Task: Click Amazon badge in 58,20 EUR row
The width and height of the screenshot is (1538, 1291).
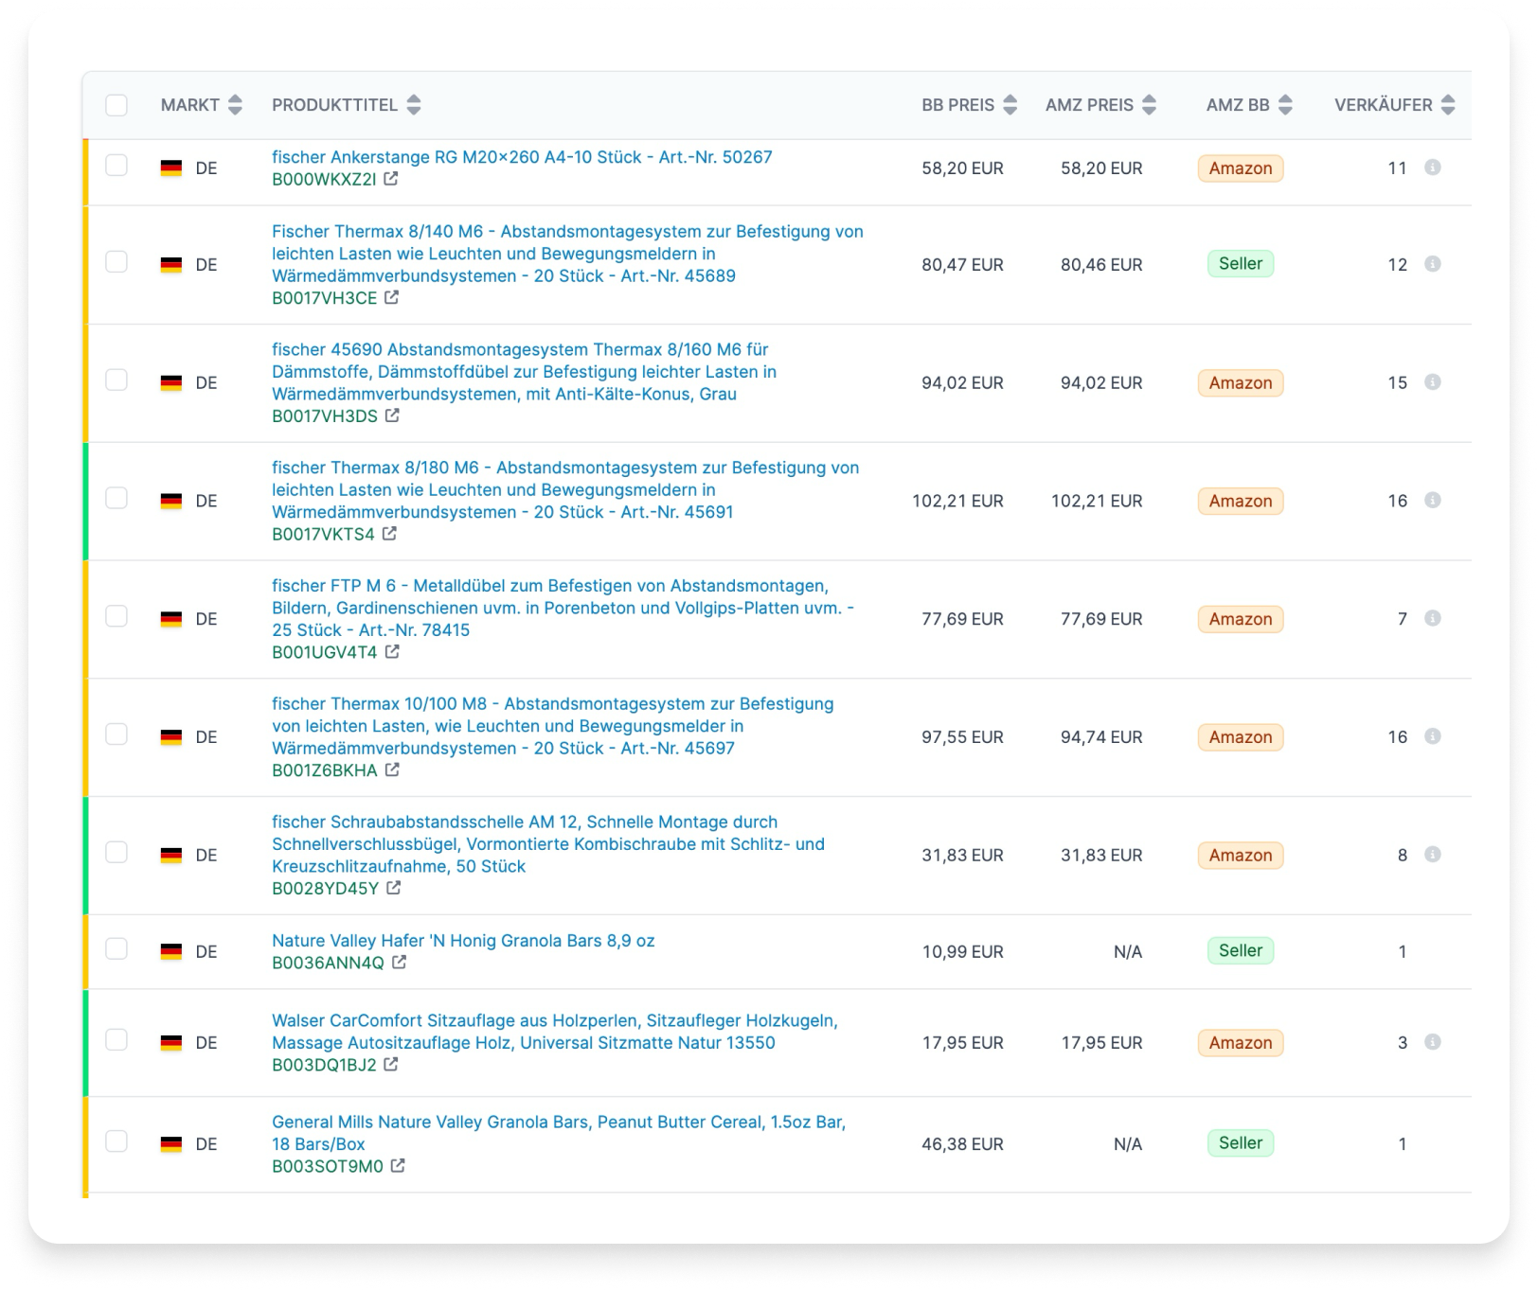Action: (1241, 168)
